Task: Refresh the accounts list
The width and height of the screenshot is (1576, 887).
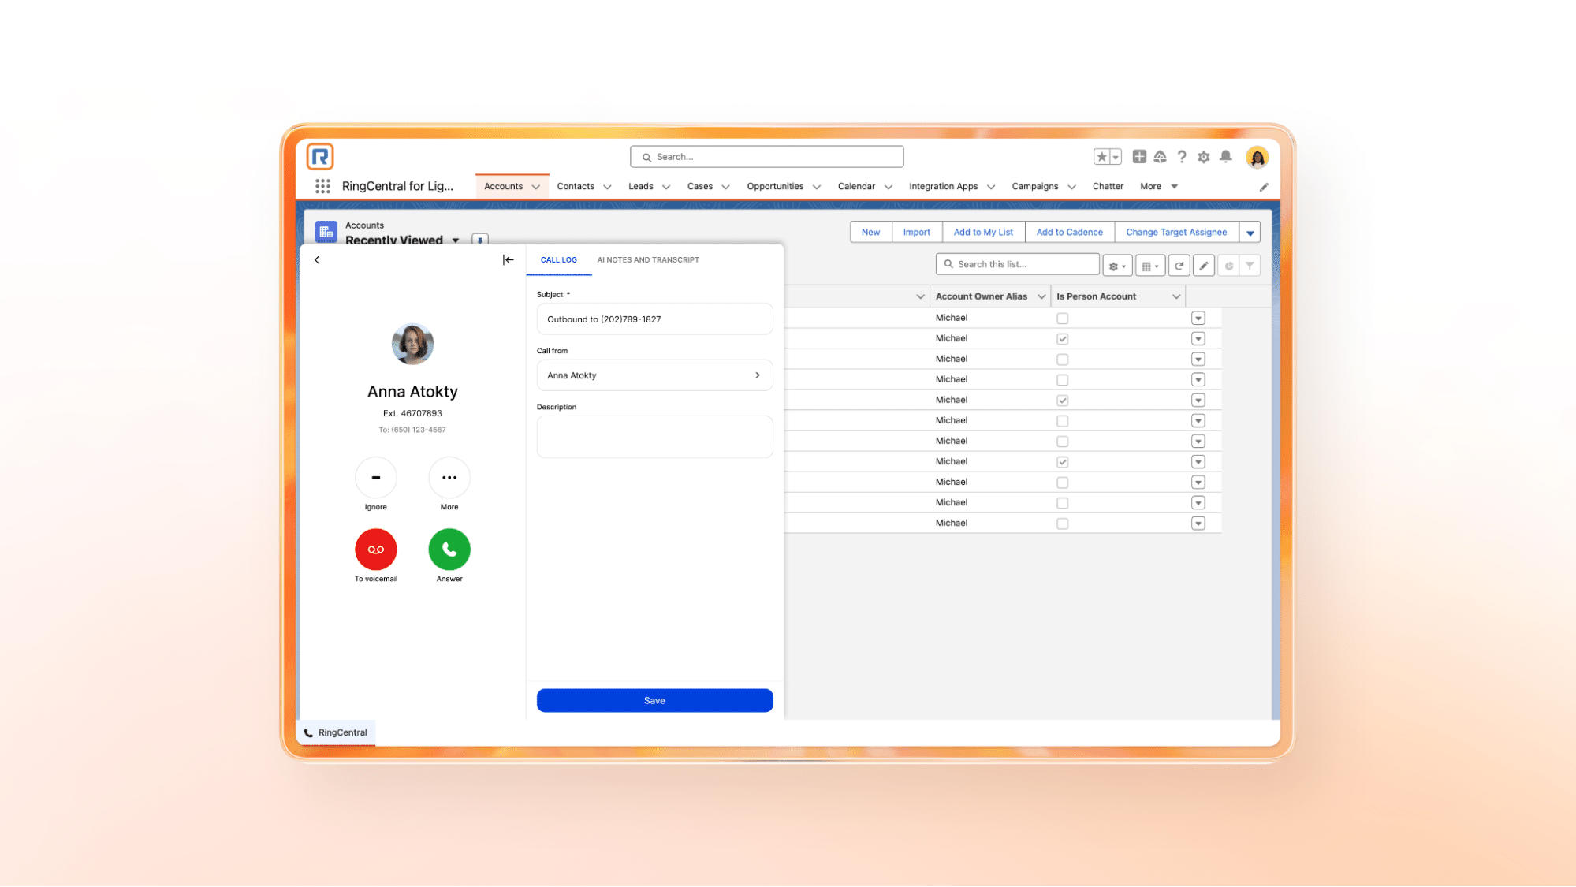Action: (x=1179, y=266)
